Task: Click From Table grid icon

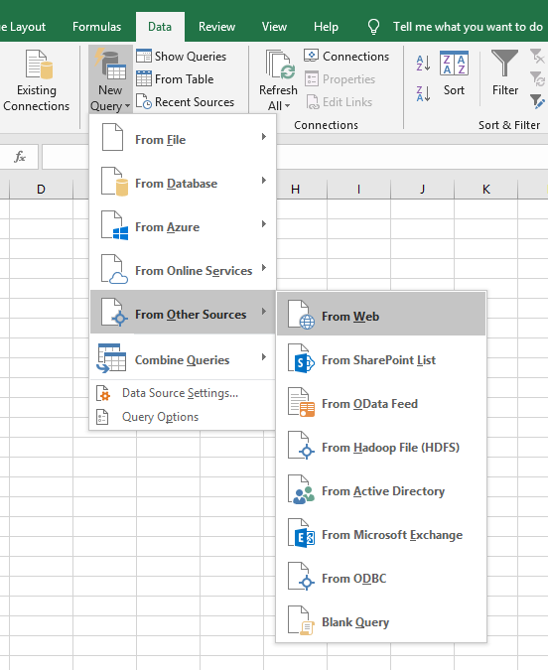Action: (x=144, y=79)
